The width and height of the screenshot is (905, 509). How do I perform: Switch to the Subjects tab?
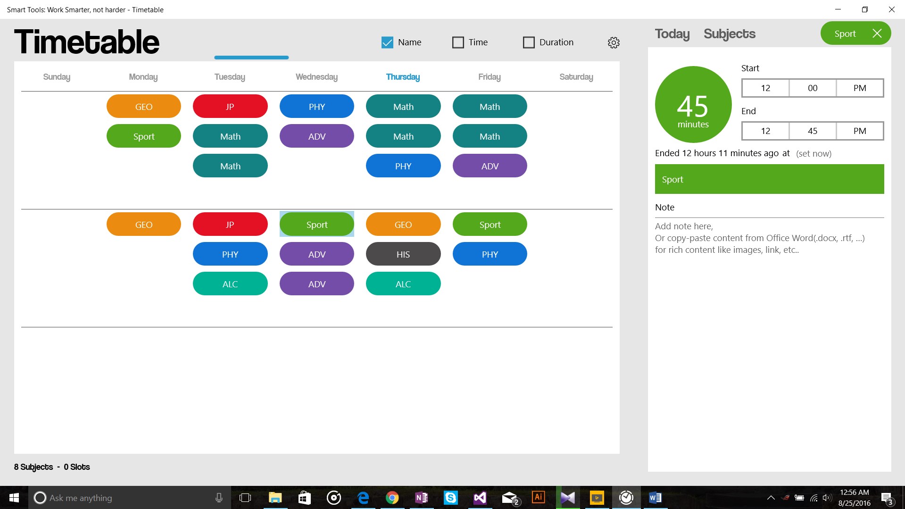pos(729,33)
